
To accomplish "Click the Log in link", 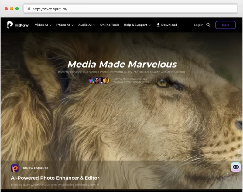I will [198, 25].
